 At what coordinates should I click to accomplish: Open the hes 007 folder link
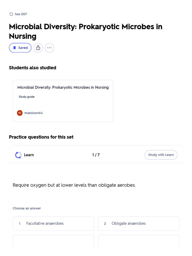21,14
